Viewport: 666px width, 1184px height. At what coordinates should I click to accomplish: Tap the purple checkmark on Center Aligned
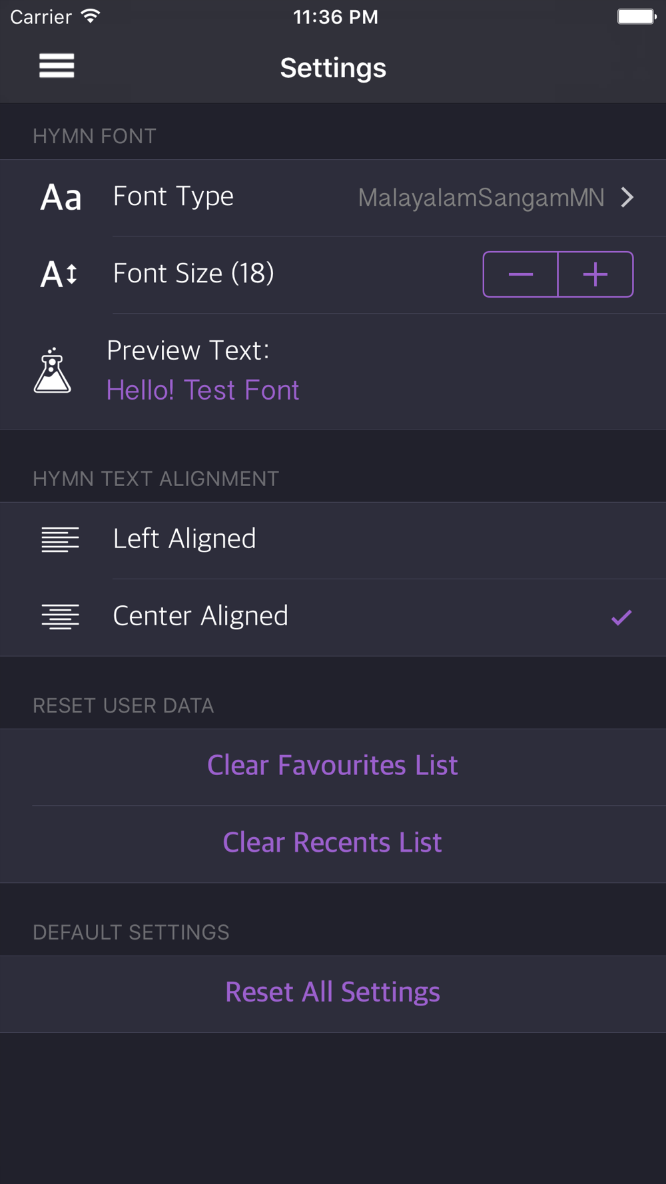pyautogui.click(x=621, y=618)
